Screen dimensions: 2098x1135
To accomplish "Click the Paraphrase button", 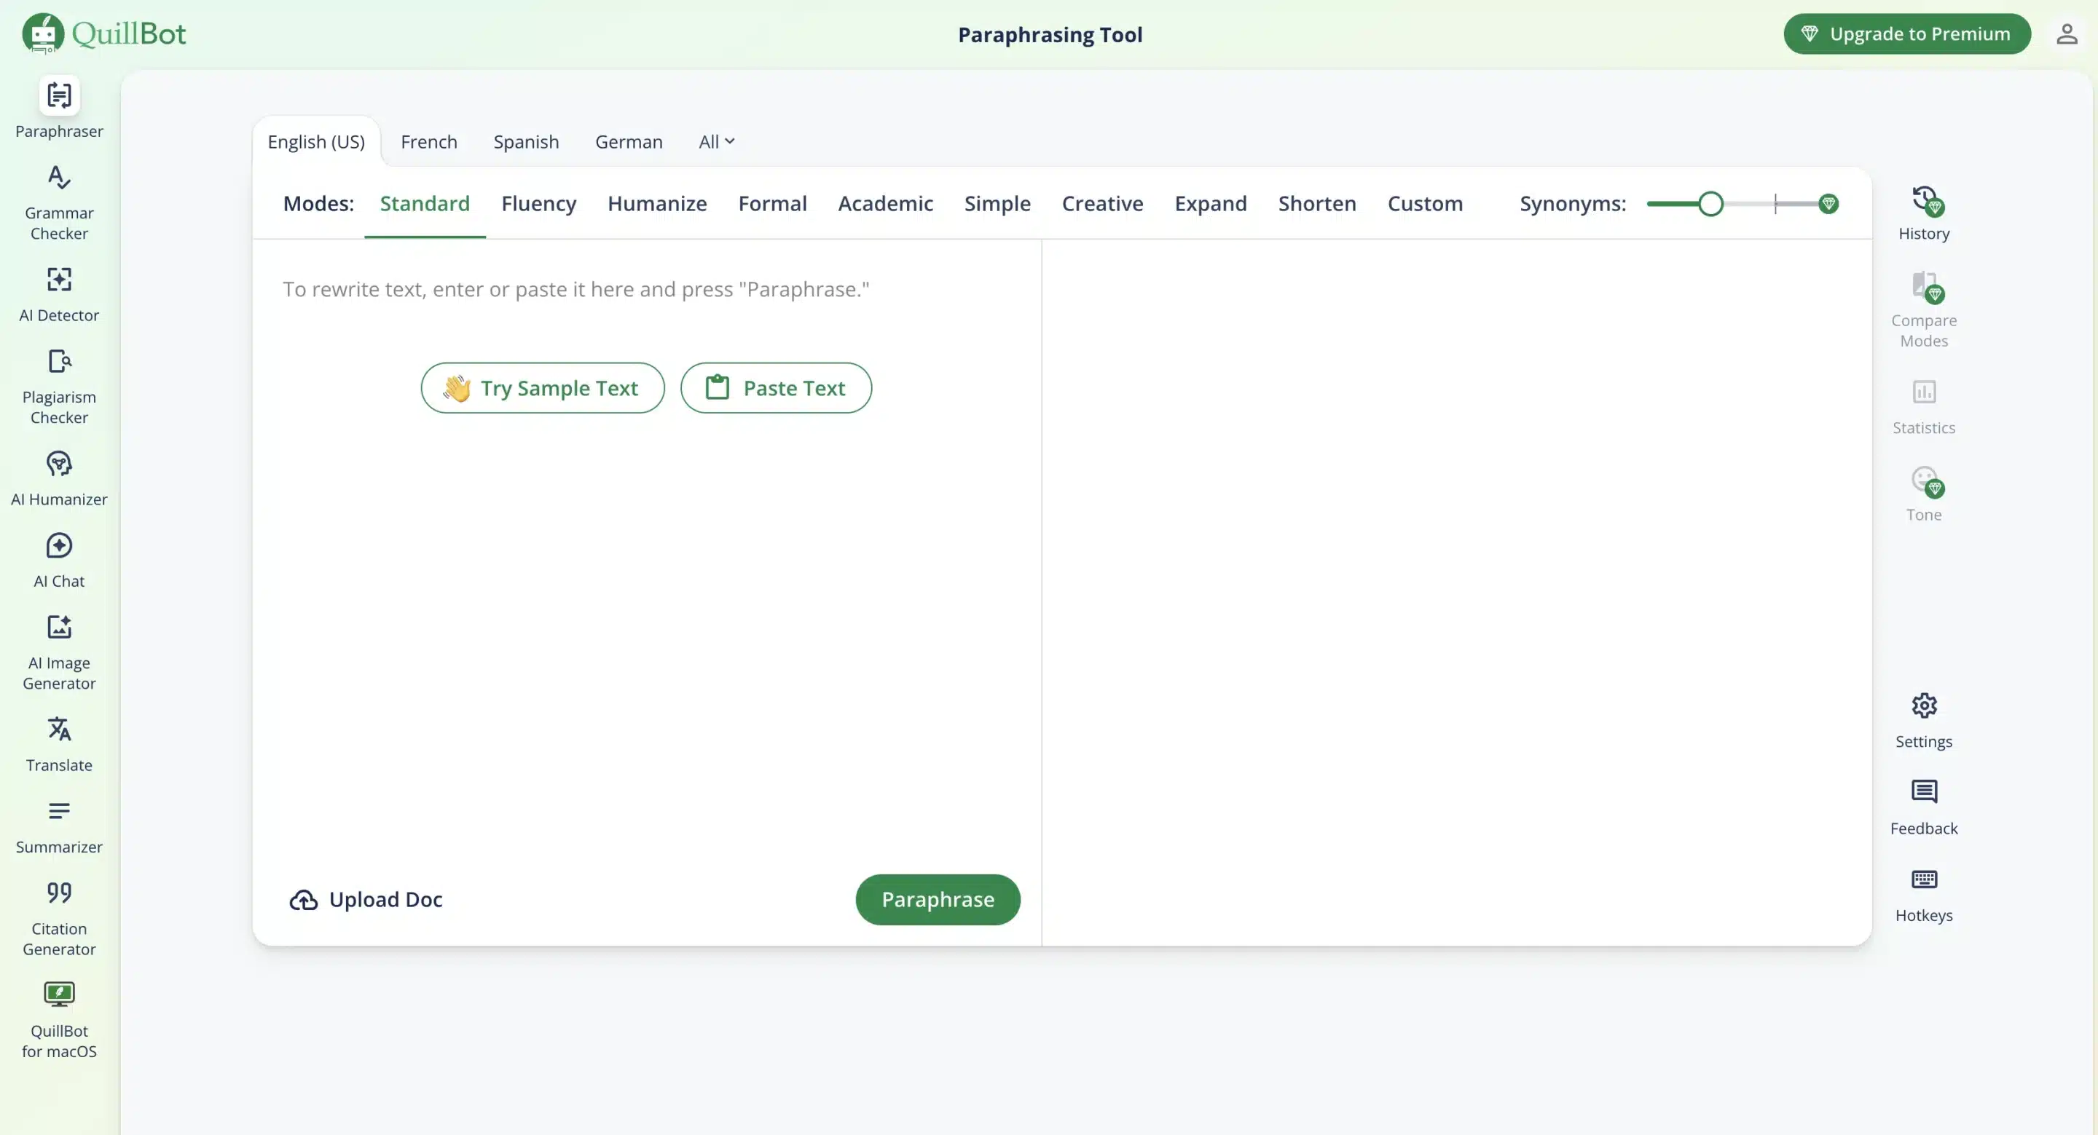I will (x=938, y=899).
